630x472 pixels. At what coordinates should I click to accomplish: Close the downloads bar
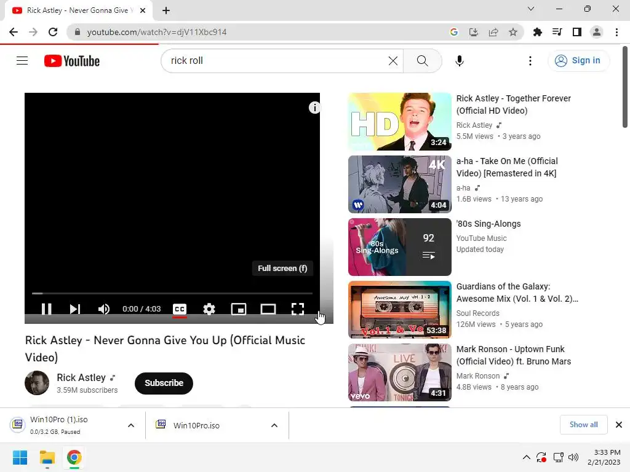click(619, 425)
